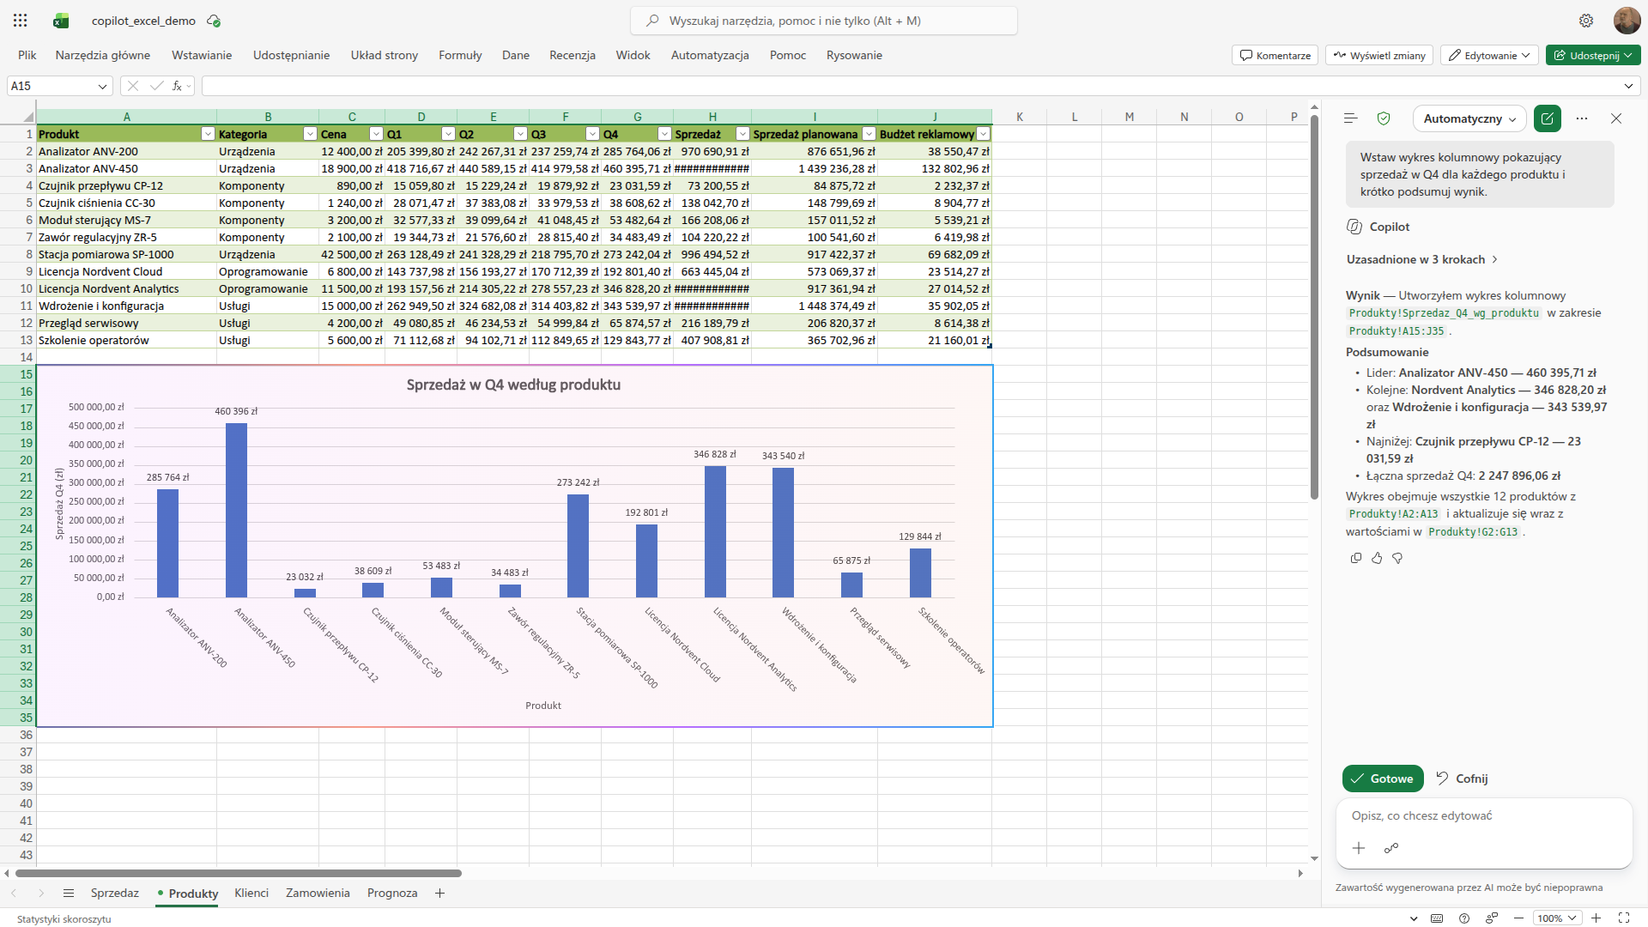
Task: Open the Dane tab
Action: click(x=516, y=55)
